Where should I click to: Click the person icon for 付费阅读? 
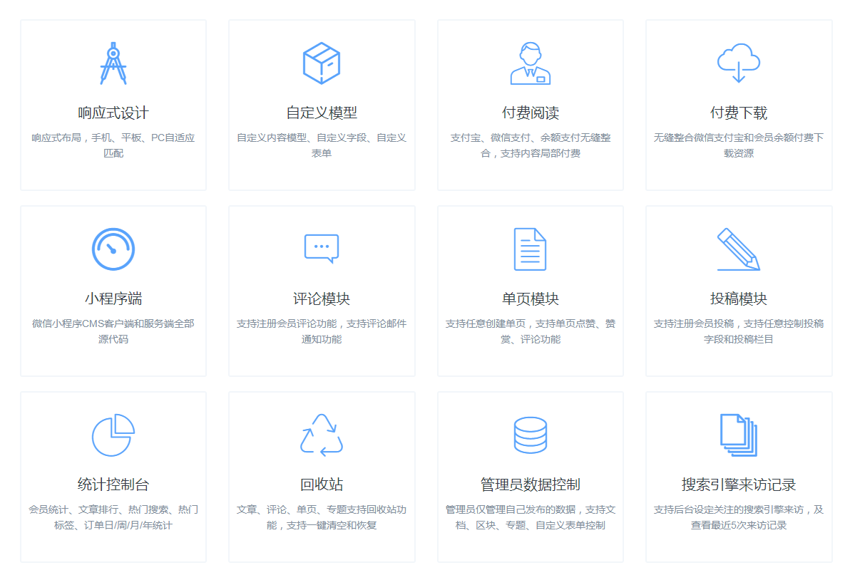point(530,63)
